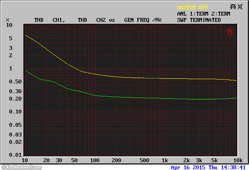The image size is (249, 170).
Task: Click the Y-axis value 0.10
Action: [x=15, y=112]
